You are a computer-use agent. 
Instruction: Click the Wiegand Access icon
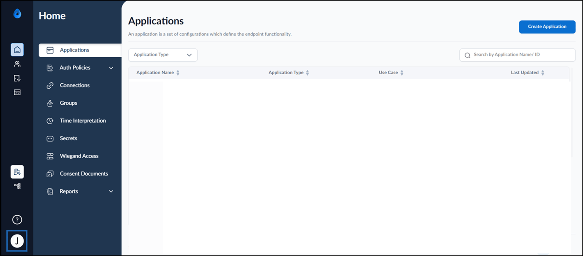point(50,156)
